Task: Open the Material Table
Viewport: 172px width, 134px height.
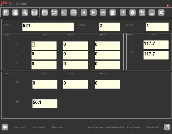Action: click(x=58, y=127)
